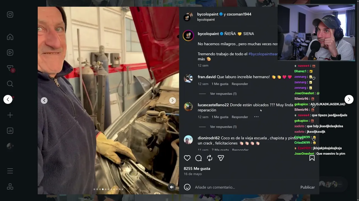The image size is (359, 201).
Task: Open the #bycolopaintteam hashtag
Action: [x=263, y=54]
